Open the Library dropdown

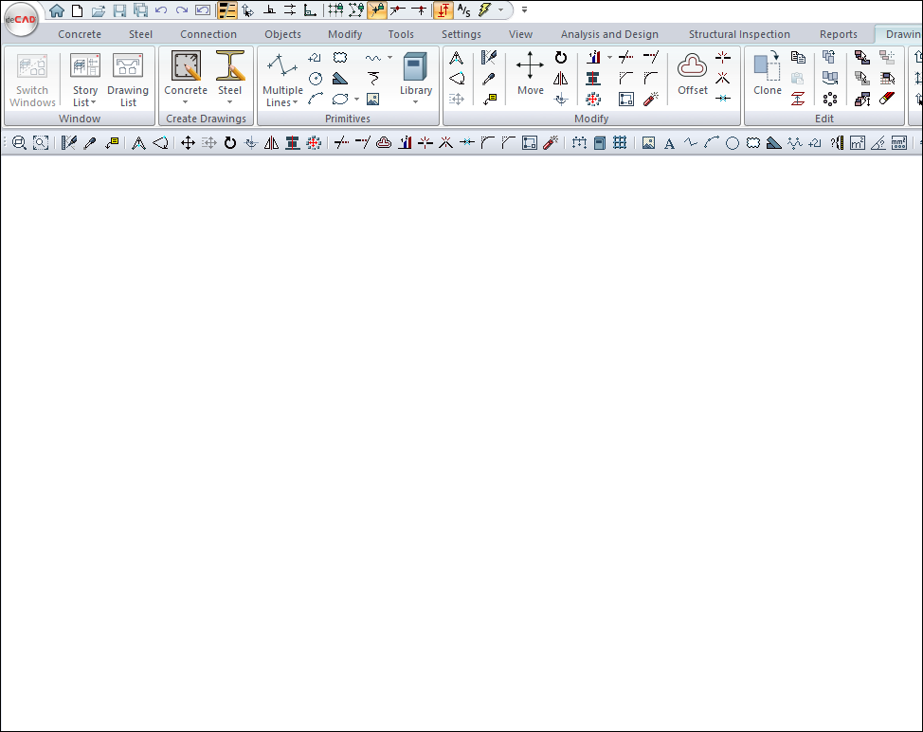coord(415,97)
